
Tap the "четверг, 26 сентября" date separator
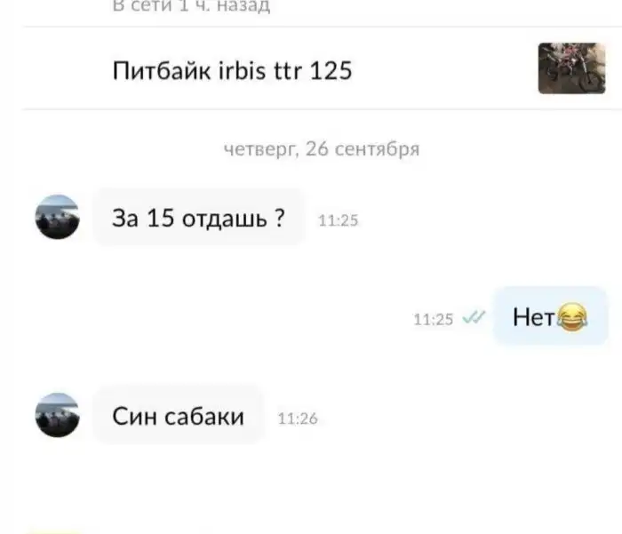[322, 149]
